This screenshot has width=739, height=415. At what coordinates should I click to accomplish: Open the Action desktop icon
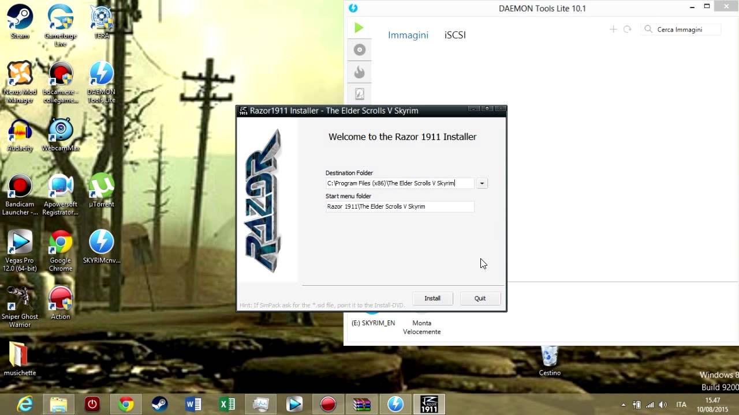pos(61,303)
